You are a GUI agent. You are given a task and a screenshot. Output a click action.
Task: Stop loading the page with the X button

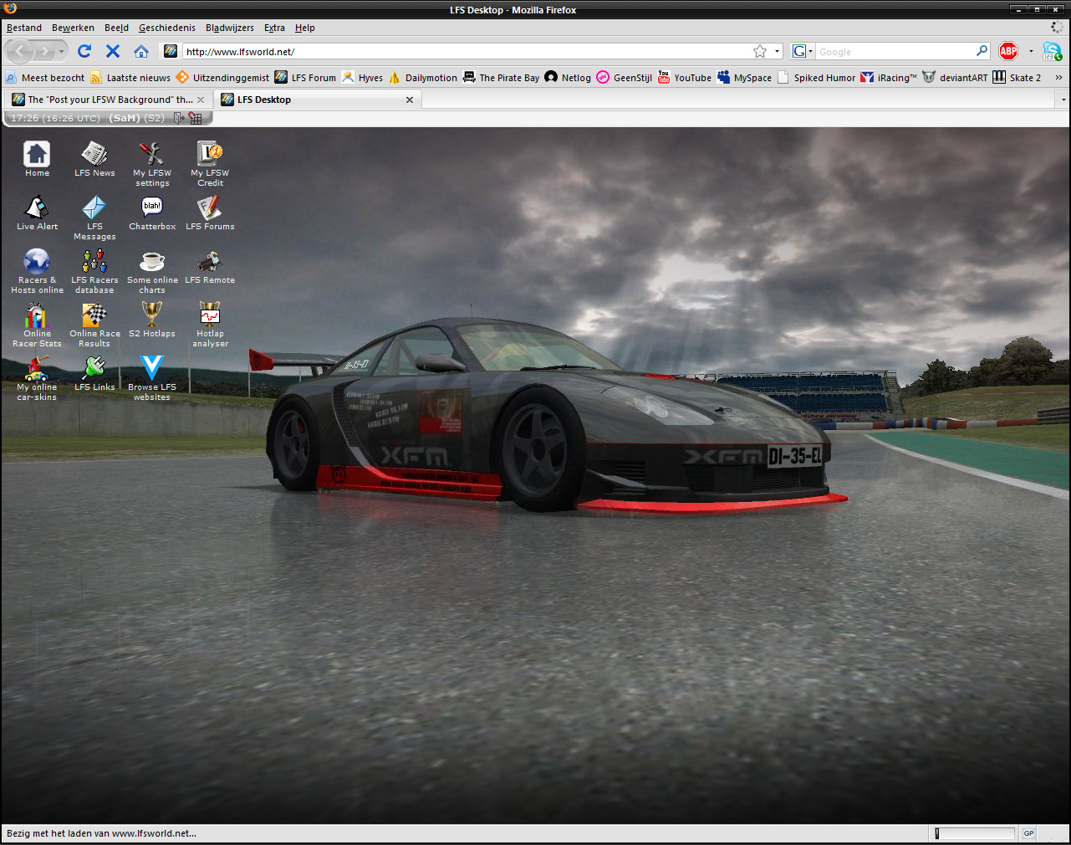(x=113, y=51)
